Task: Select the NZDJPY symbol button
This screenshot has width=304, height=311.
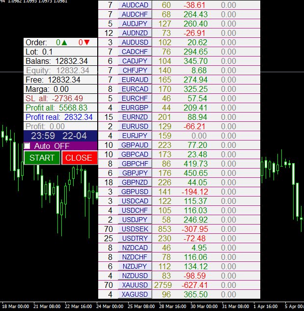Action: [135, 266]
